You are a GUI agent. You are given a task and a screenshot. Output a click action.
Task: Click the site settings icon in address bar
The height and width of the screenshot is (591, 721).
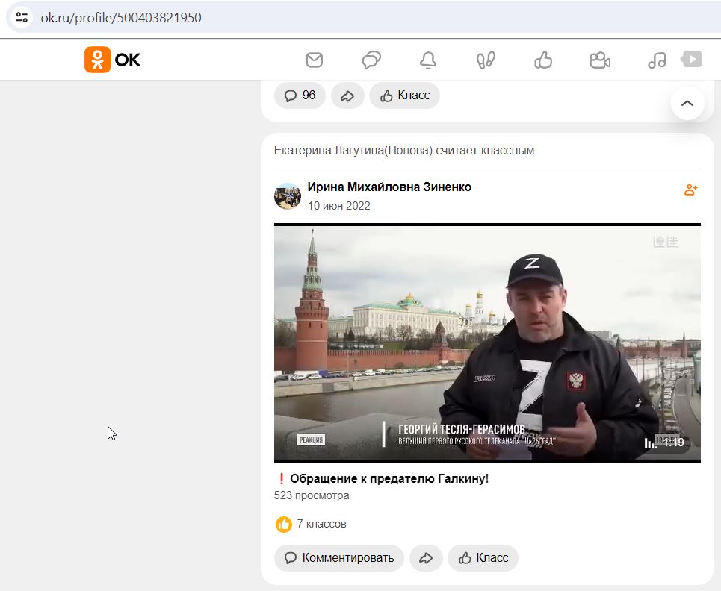click(x=22, y=17)
